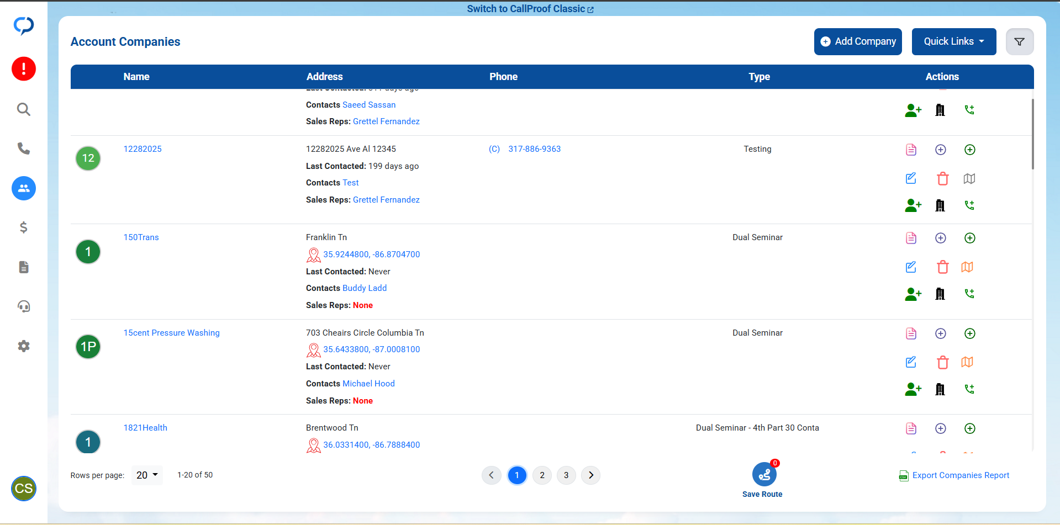The width and height of the screenshot is (1060, 525).
Task: Delete 15cent Pressure Washing with trash icon
Action: pos(943,362)
